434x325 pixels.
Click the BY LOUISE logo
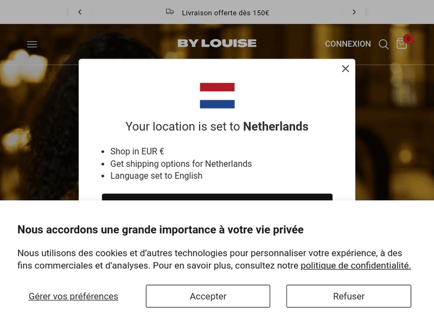pyautogui.click(x=217, y=43)
